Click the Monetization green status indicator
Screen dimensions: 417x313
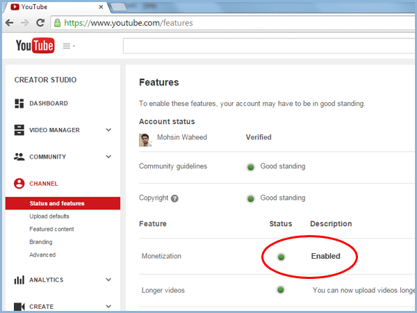coord(281,257)
